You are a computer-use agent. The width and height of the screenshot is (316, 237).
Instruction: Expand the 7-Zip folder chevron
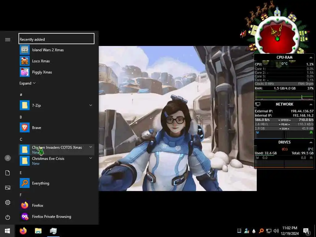[91, 105]
